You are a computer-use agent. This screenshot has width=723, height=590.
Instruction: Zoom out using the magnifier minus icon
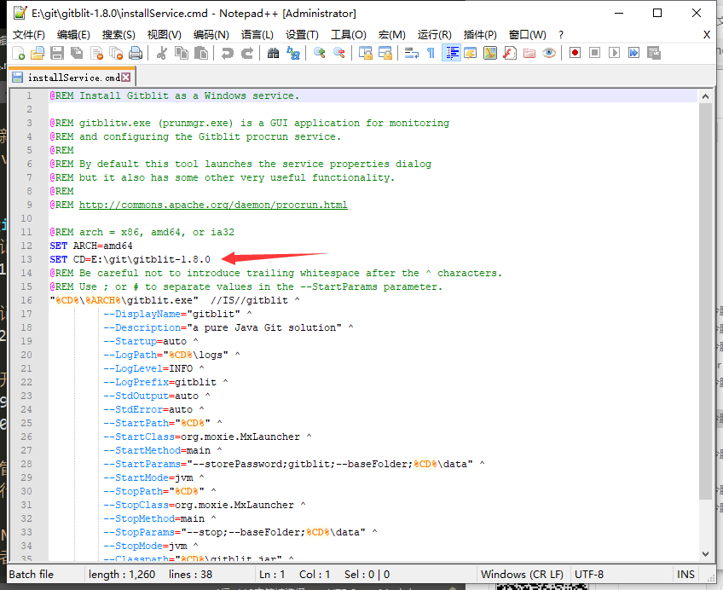pyautogui.click(x=339, y=53)
